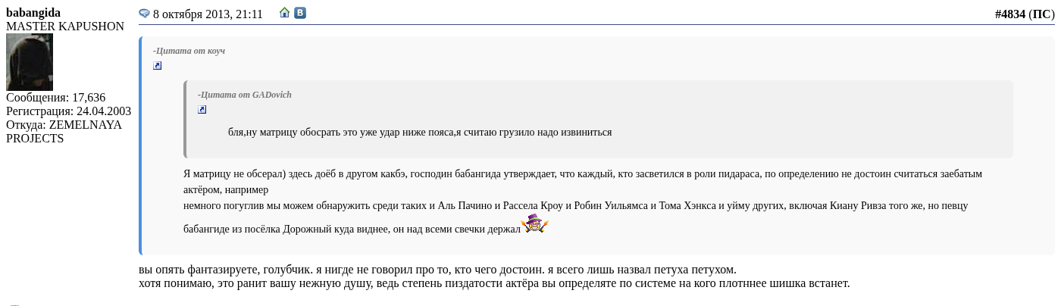
Task: Click the "Цитата от GADovich" quote header
Action: tap(244, 95)
